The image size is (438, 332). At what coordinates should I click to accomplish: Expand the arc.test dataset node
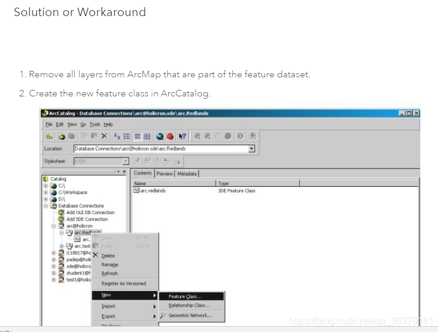point(62,246)
